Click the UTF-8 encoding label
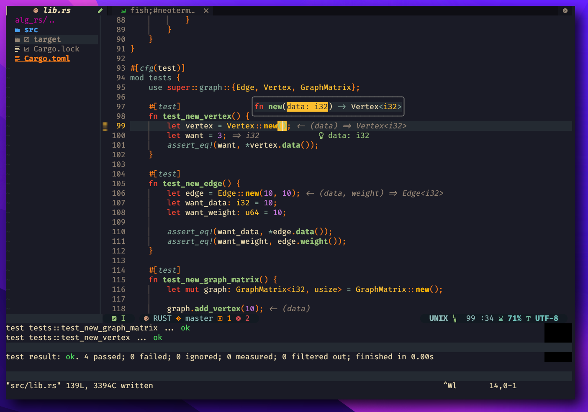 pos(547,318)
